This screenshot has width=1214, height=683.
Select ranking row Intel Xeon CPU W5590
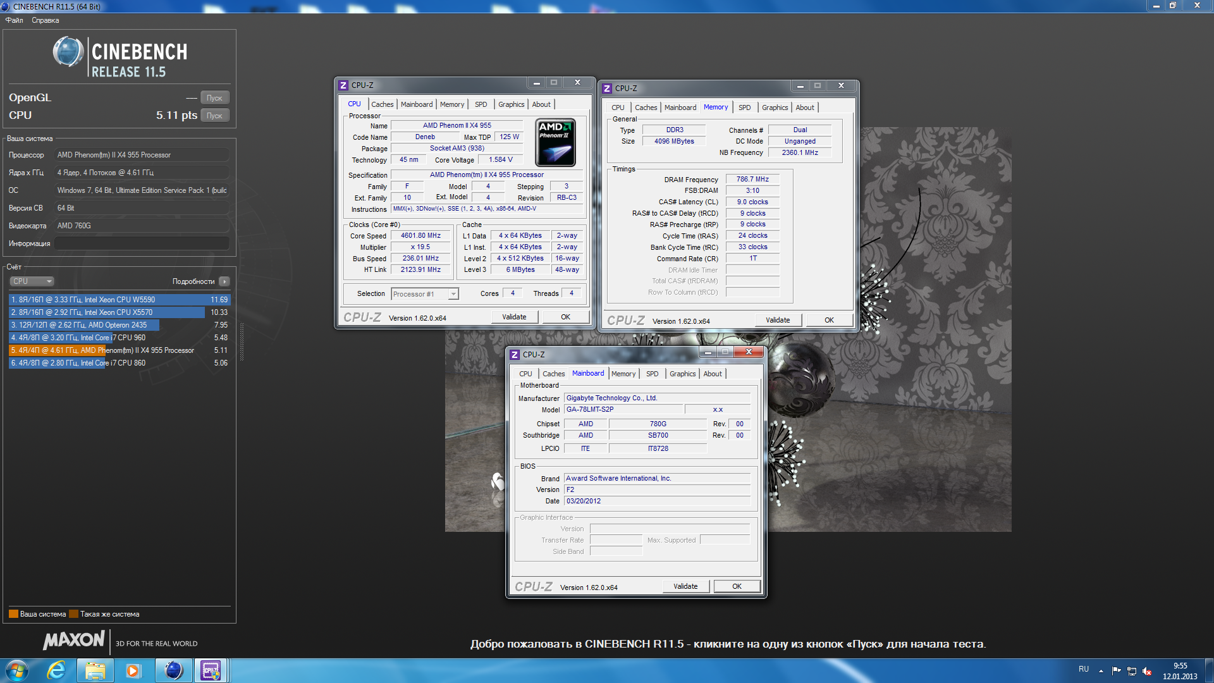[120, 300]
